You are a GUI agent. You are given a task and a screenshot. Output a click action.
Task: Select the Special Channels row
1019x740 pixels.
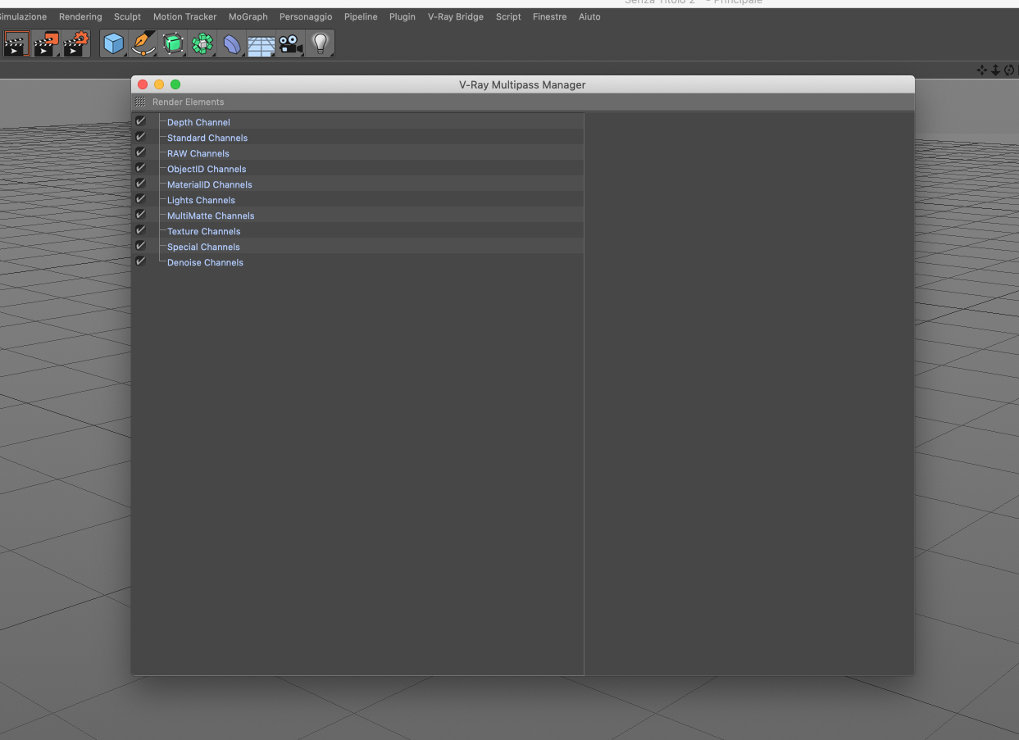[357, 247]
